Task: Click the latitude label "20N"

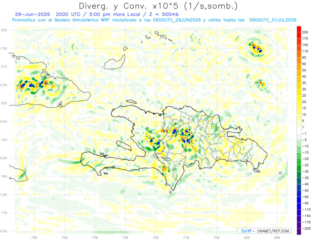Action: (x=4, y=103)
